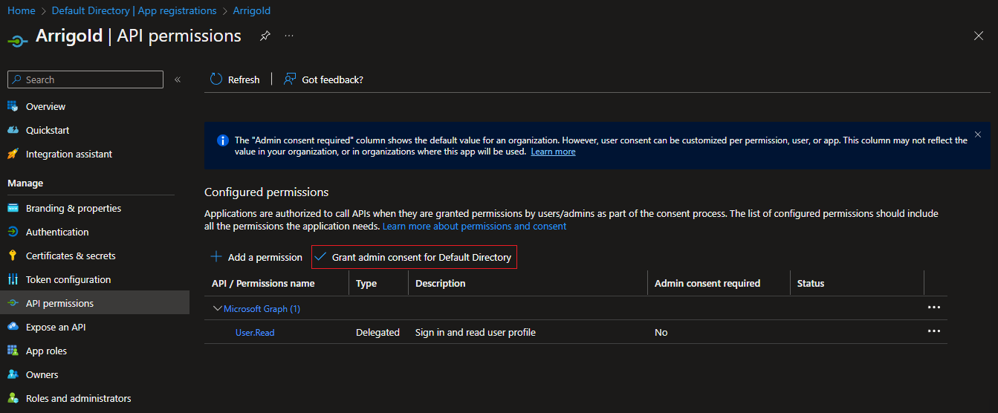Pin the API permissions blade
The height and width of the screenshot is (413, 998).
coord(265,36)
